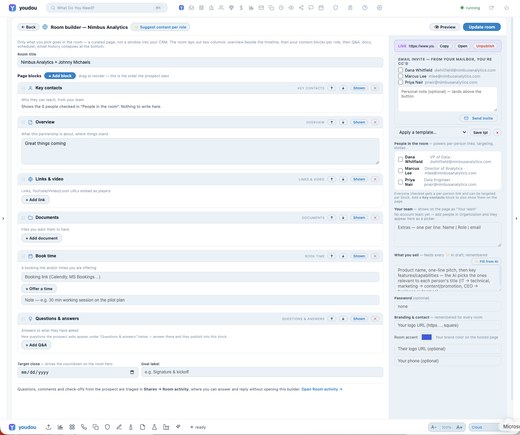Click the shield icon in top toolbar
The image size is (520, 435).
(336, 8)
